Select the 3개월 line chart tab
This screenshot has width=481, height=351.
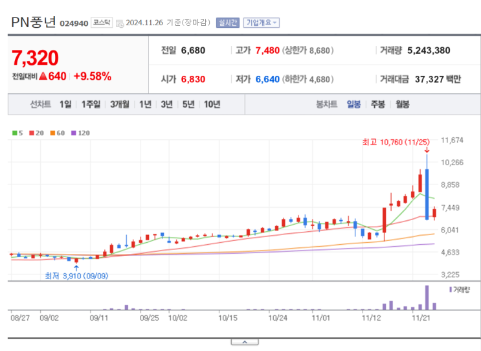(120, 104)
